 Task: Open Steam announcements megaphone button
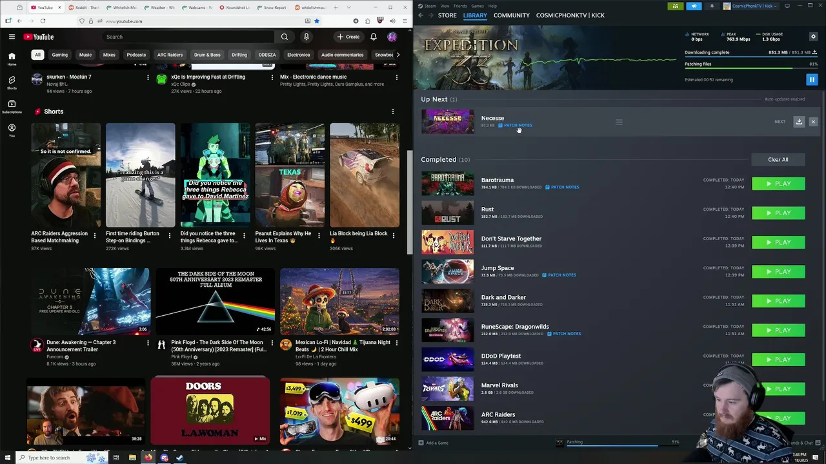pos(694,6)
